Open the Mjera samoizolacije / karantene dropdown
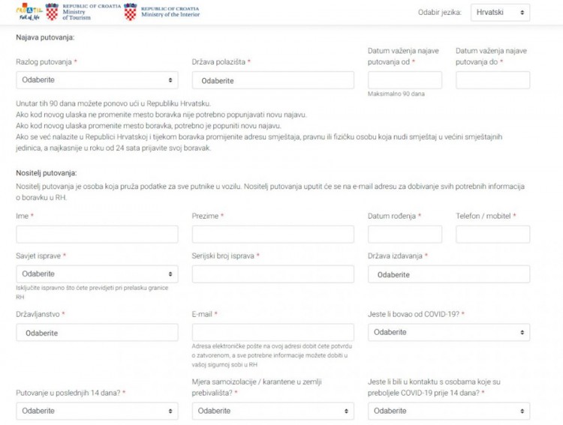 (272, 411)
